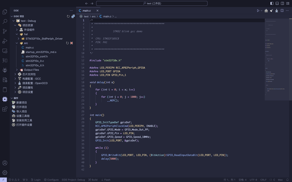Collapse the hal folder

point(17,34)
